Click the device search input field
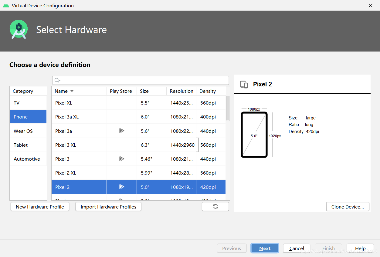The height and width of the screenshot is (257, 380). coord(141,80)
